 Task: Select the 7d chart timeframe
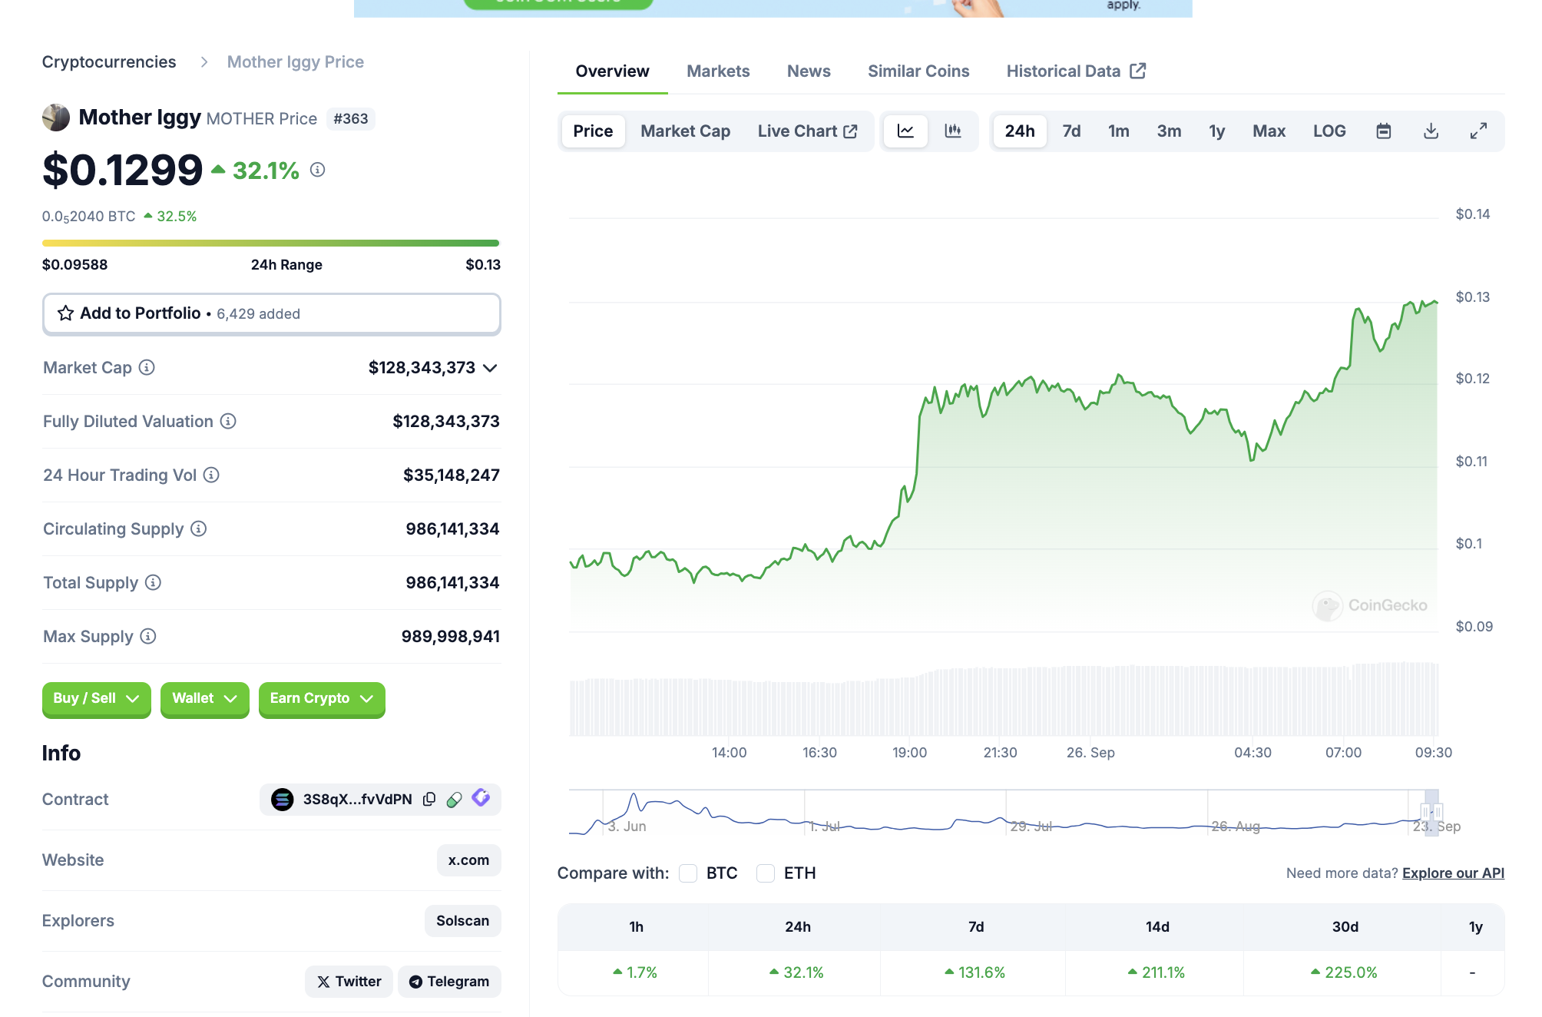tap(1070, 131)
